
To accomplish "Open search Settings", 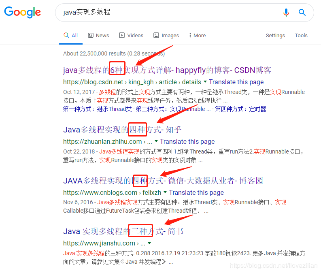I will click(x=275, y=35).
